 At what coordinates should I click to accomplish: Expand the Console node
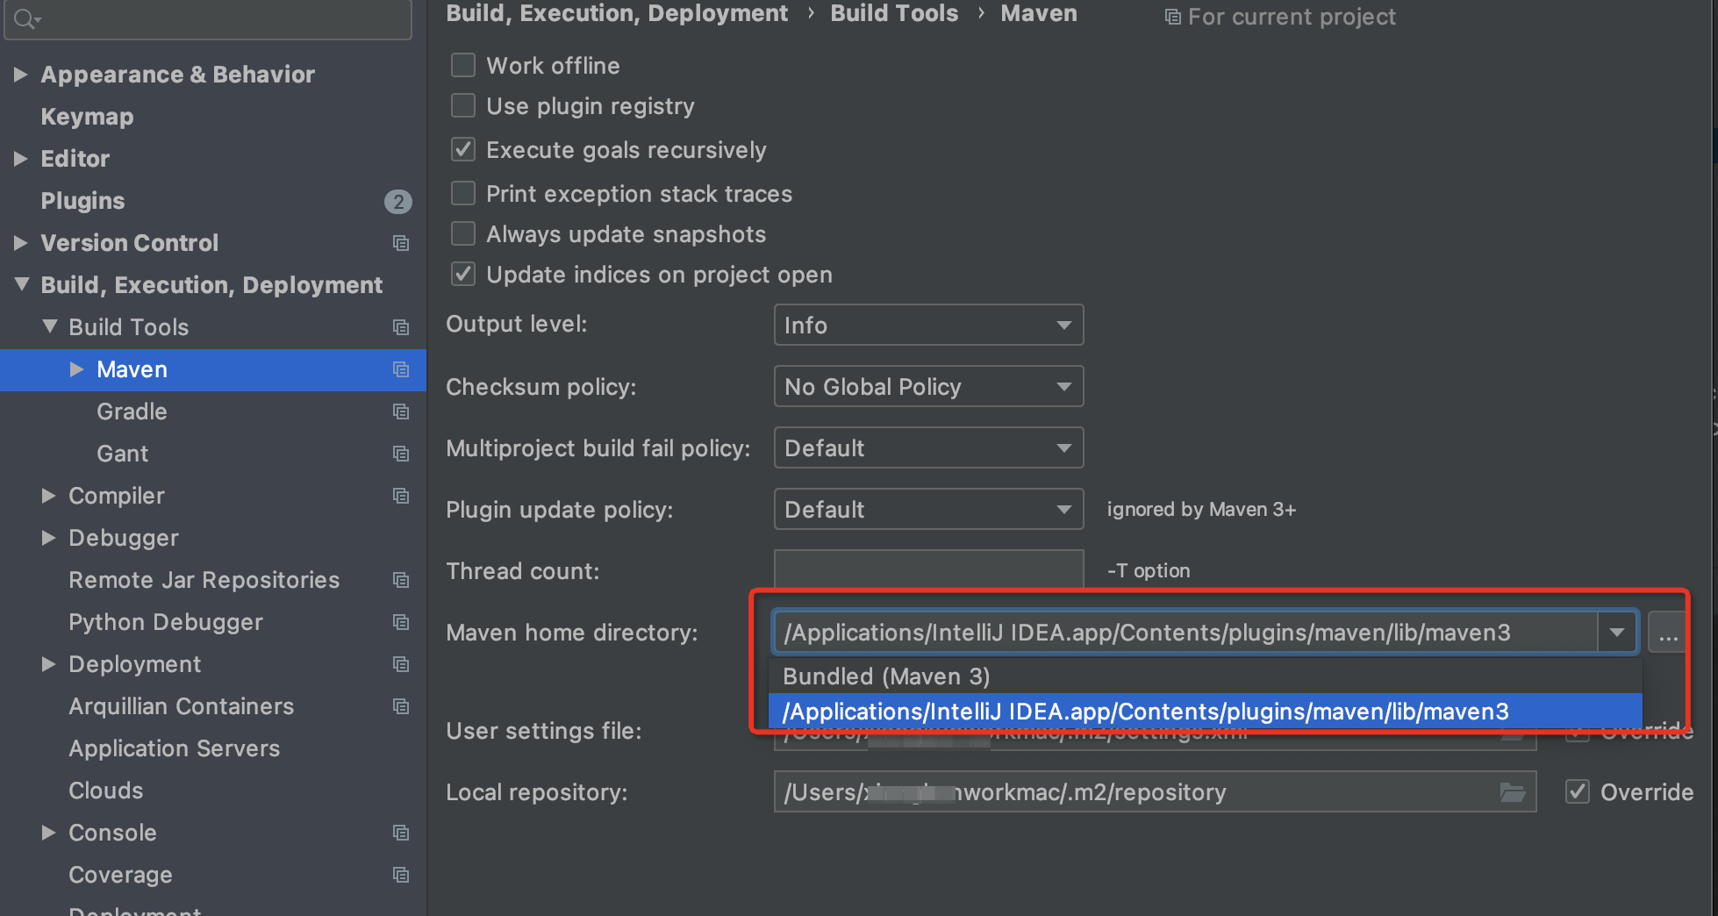pyautogui.click(x=49, y=833)
